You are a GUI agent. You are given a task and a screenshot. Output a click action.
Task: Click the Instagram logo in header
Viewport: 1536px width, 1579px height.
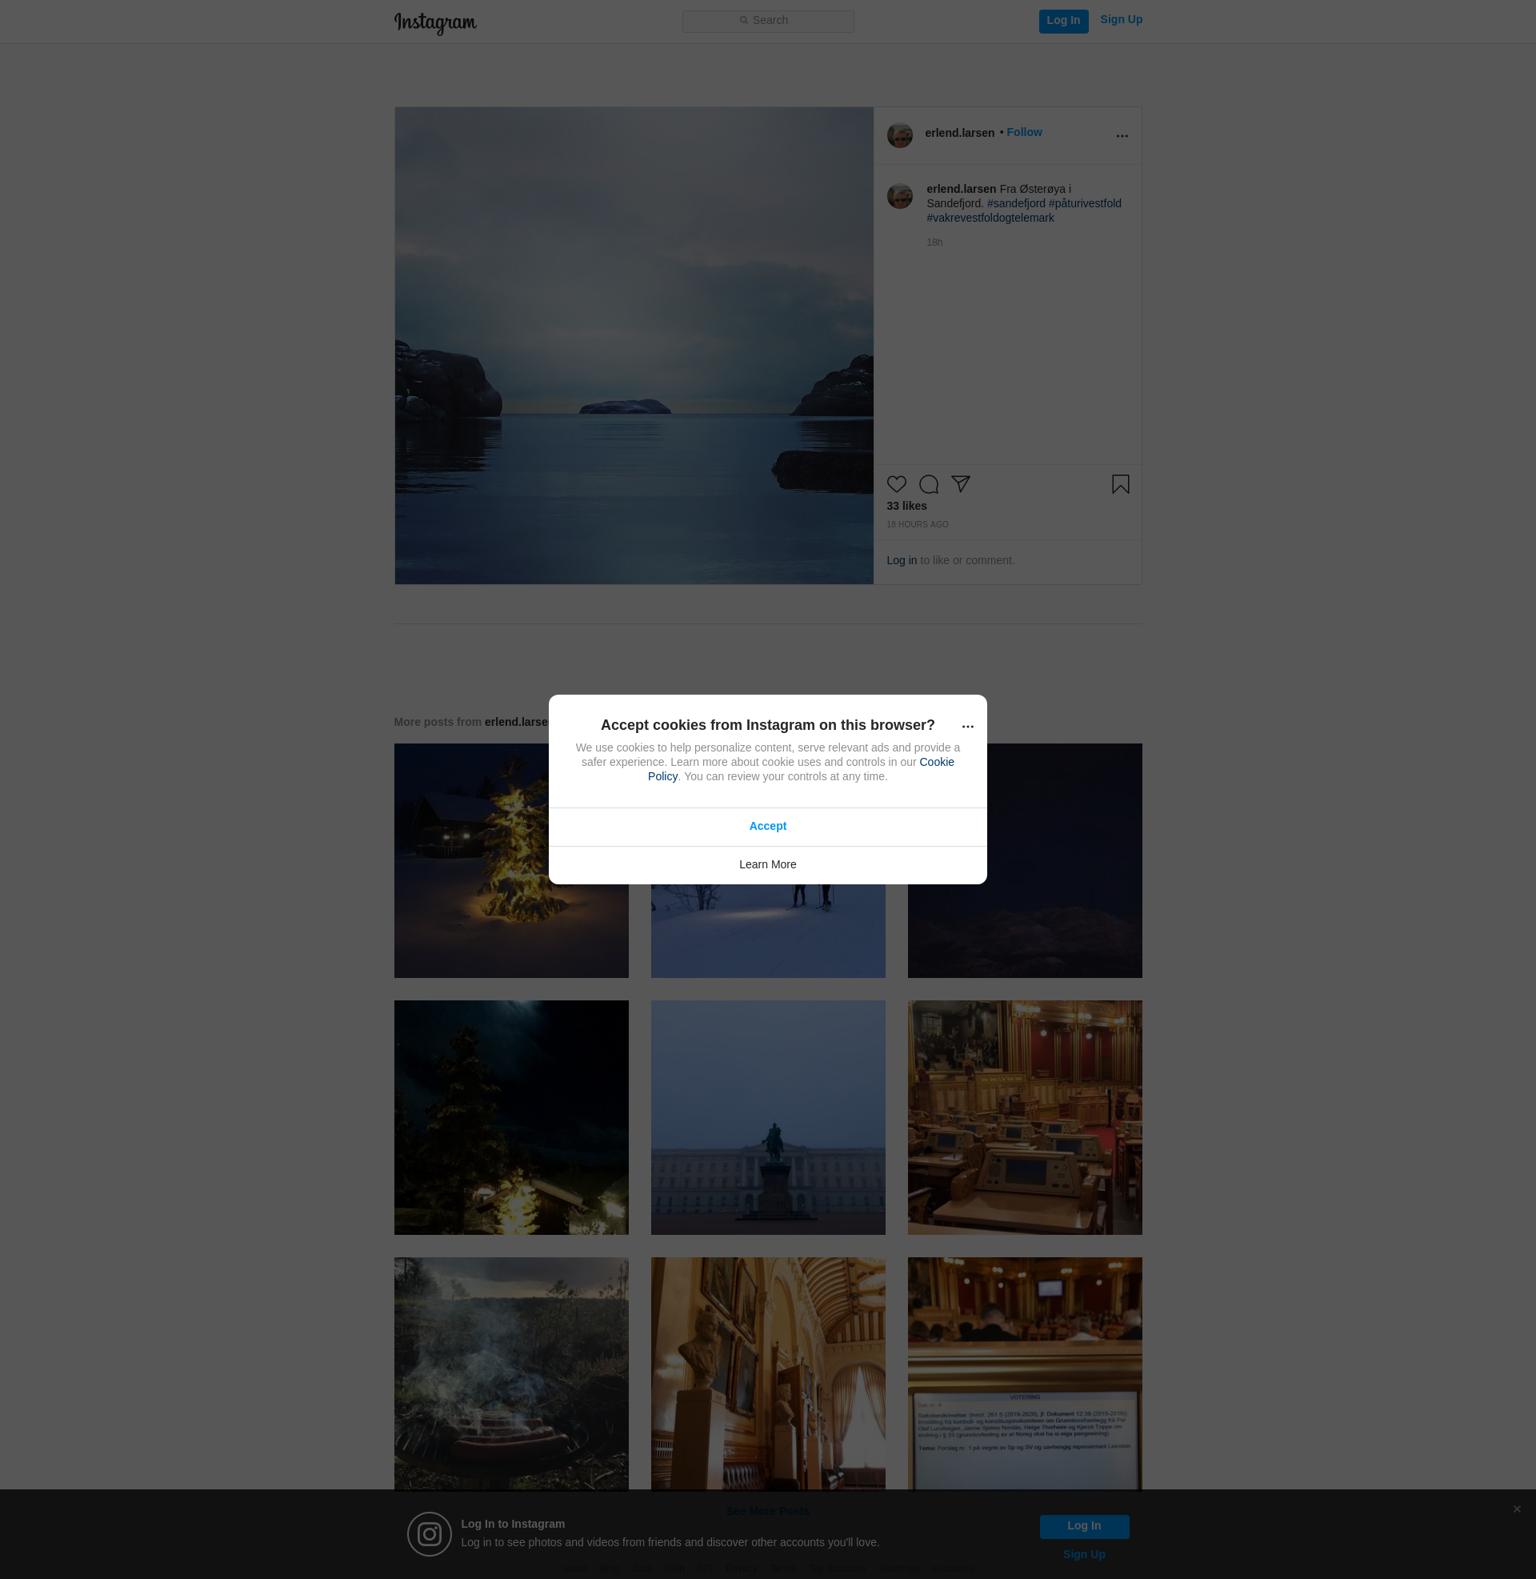coord(435,22)
